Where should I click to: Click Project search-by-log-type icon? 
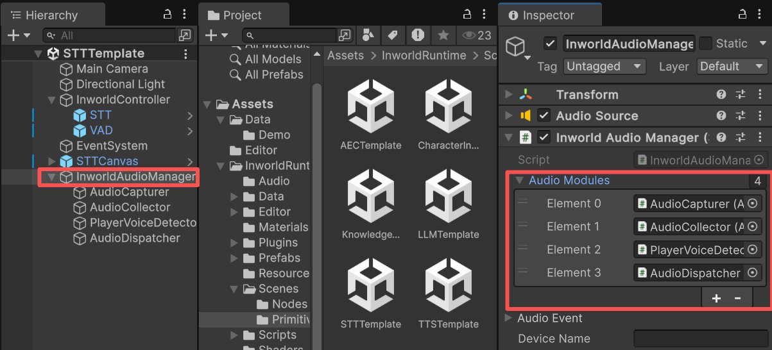click(418, 35)
